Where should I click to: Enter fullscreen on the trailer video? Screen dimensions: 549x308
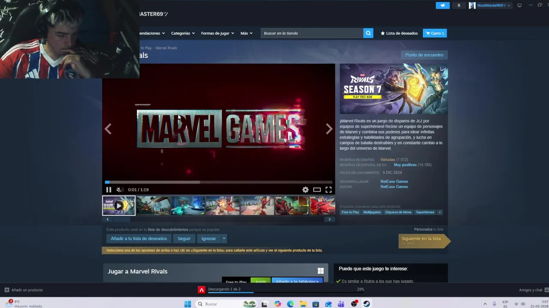pyautogui.click(x=329, y=190)
